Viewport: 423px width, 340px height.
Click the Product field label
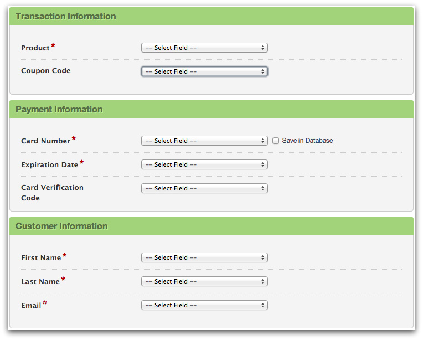tap(35, 48)
